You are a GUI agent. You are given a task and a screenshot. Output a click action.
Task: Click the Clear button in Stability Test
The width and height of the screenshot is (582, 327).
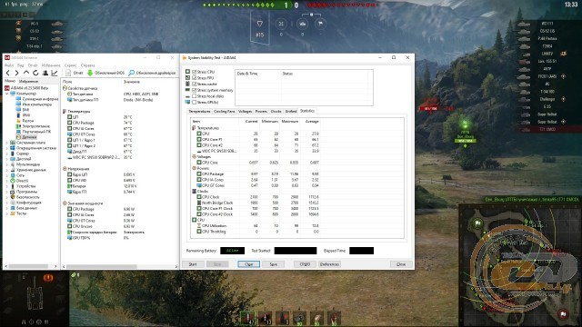click(x=248, y=264)
